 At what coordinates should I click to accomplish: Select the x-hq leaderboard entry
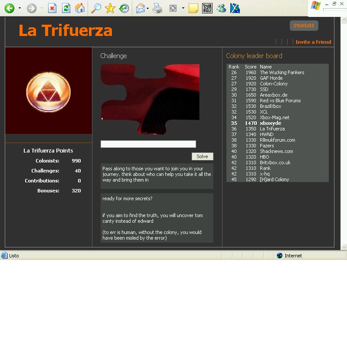point(278,174)
